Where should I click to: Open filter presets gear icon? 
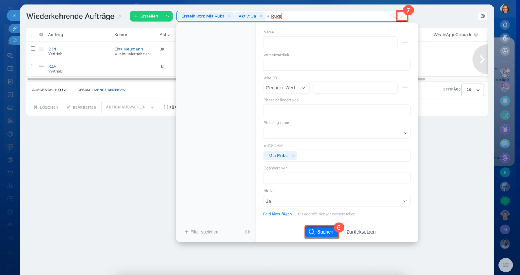click(x=247, y=232)
